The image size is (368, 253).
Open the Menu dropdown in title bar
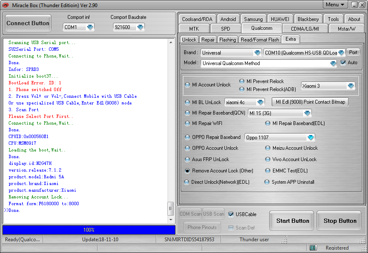[x=335, y=5]
